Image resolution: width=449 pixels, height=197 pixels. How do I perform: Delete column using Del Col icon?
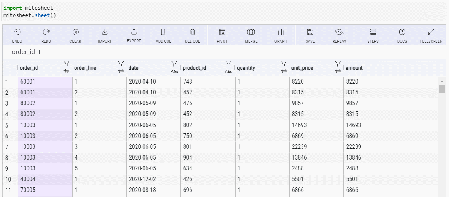tap(193, 32)
